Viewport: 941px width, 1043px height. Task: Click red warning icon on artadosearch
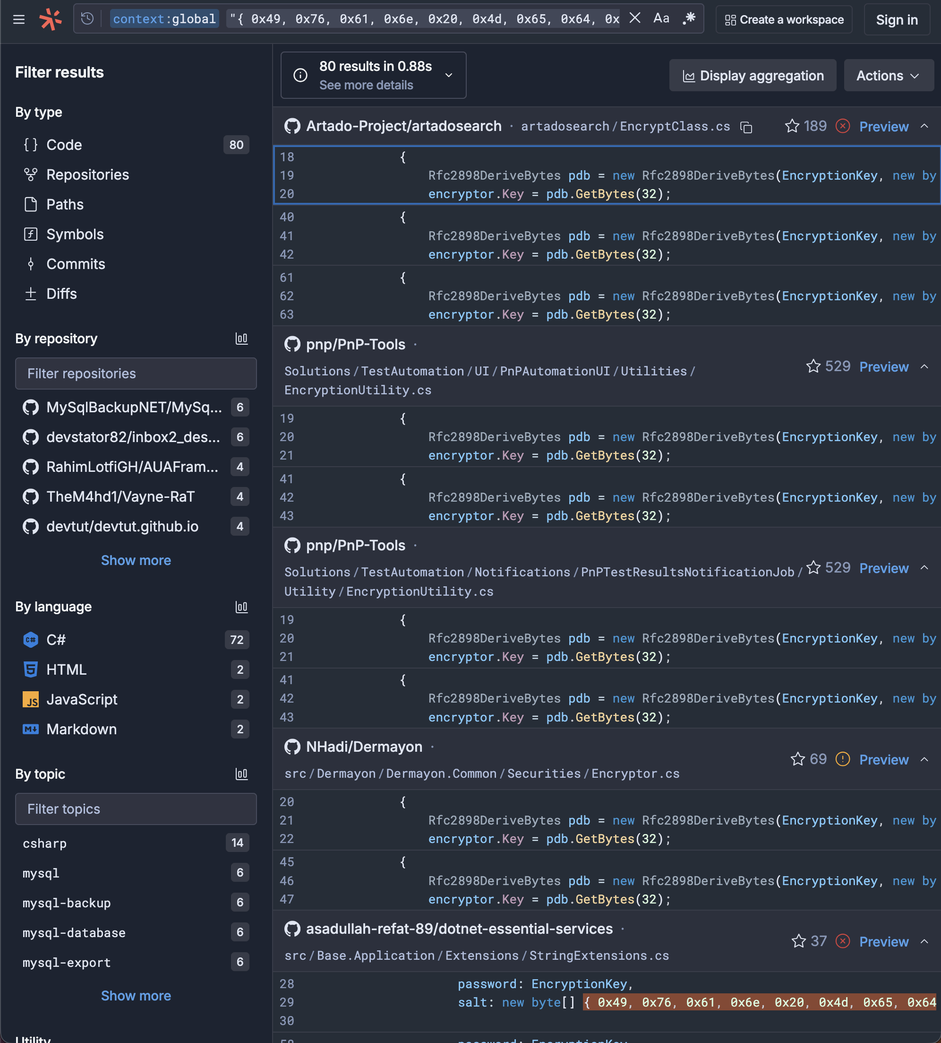842,126
